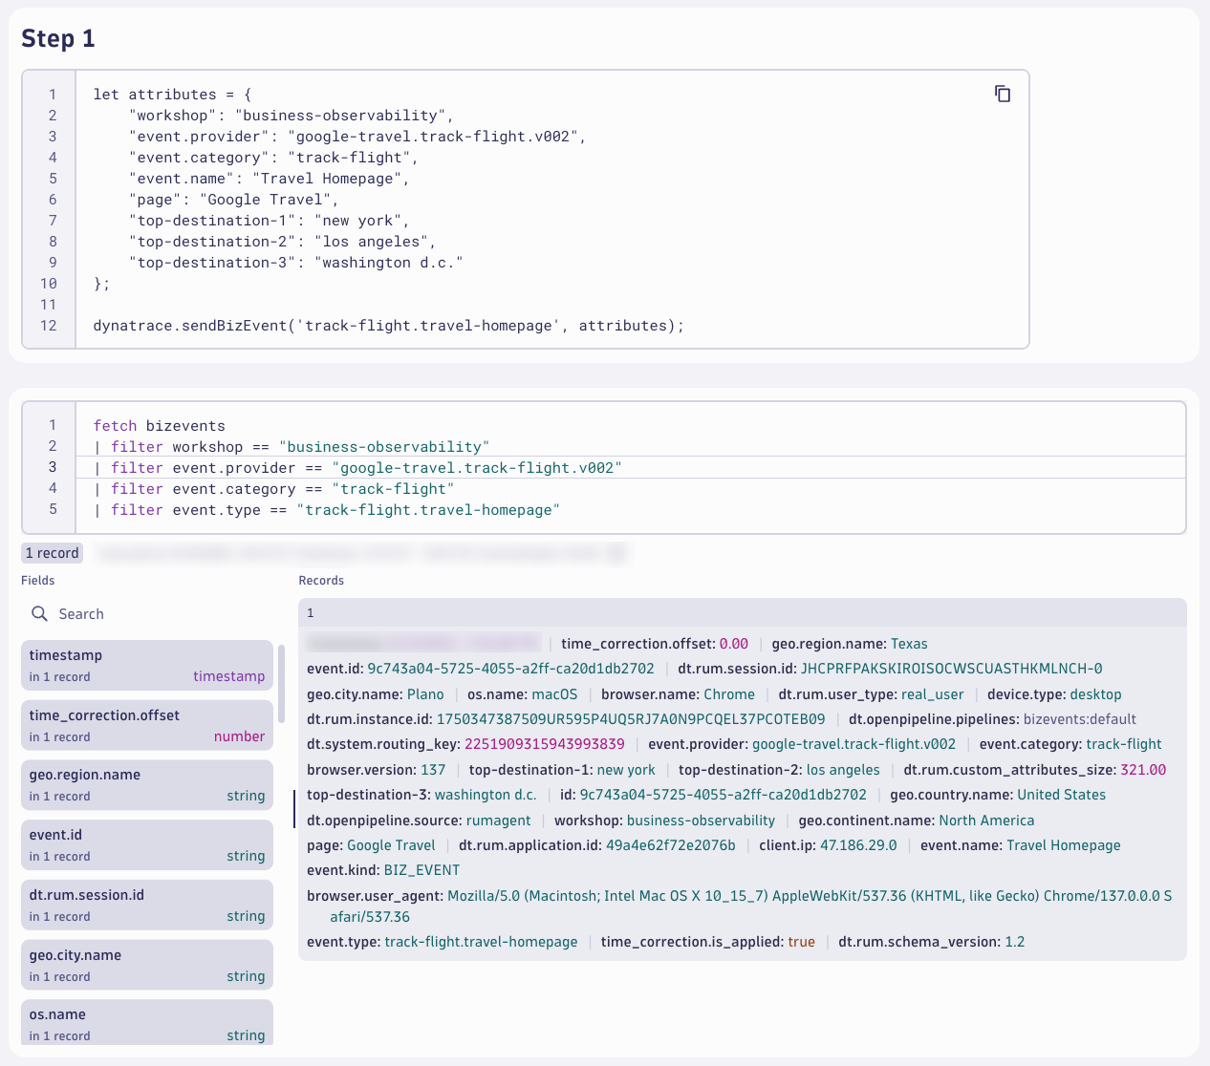This screenshot has height=1066, width=1210.
Task: Click the filter event.provider query line
Action: [x=357, y=468]
